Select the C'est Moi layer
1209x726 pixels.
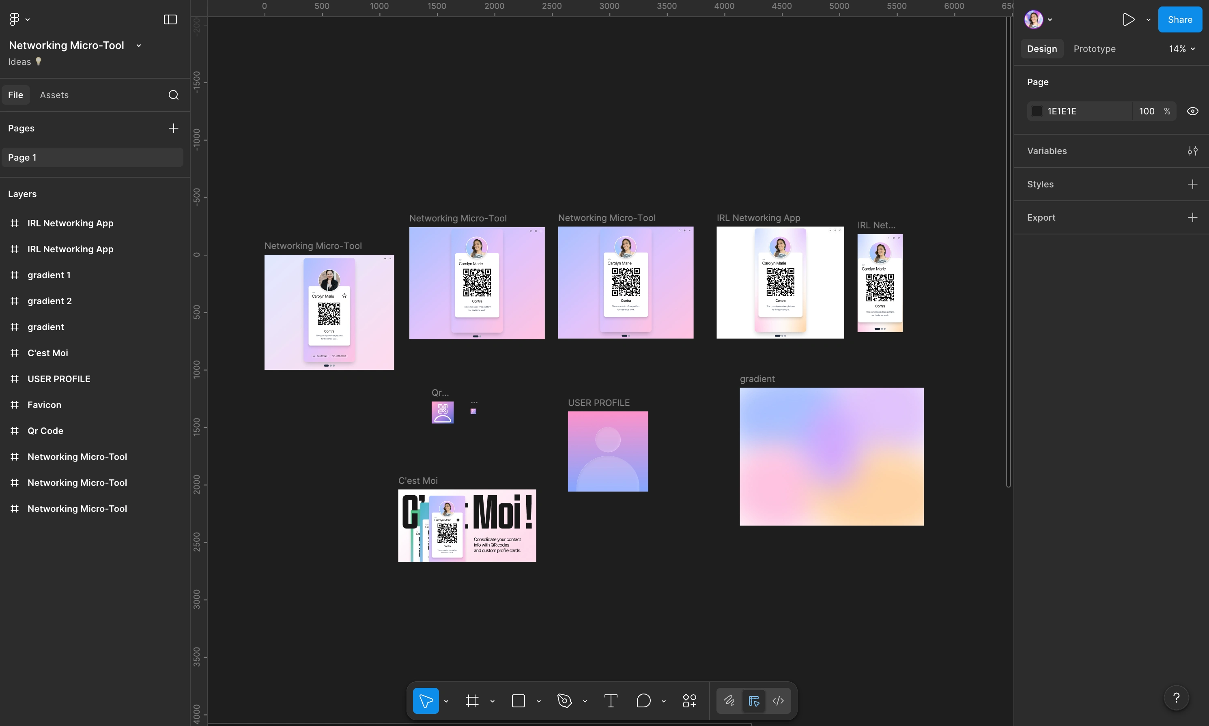point(47,353)
